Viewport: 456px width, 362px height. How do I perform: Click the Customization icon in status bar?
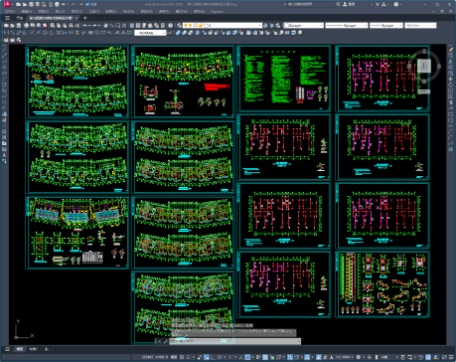point(451,357)
